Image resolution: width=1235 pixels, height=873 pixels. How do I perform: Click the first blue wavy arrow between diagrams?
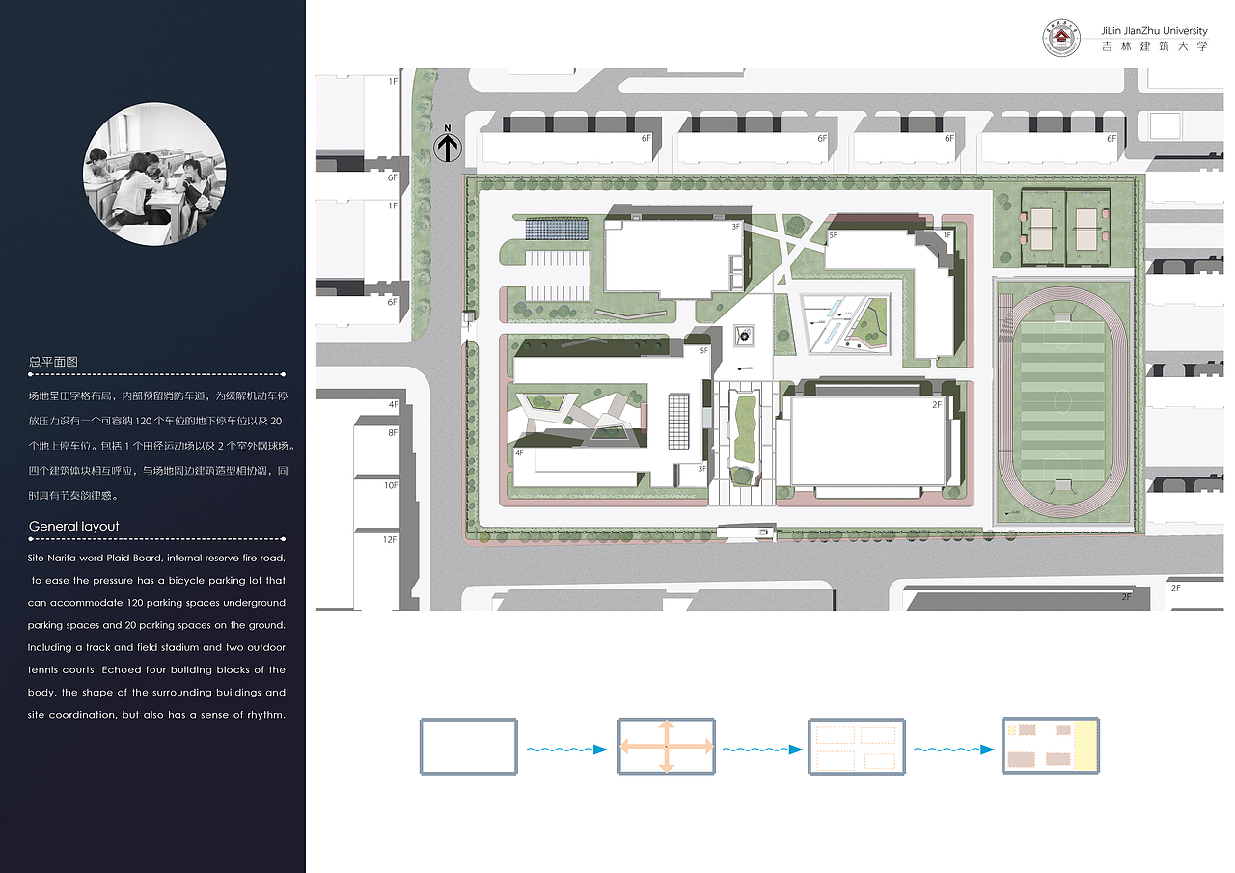click(567, 750)
